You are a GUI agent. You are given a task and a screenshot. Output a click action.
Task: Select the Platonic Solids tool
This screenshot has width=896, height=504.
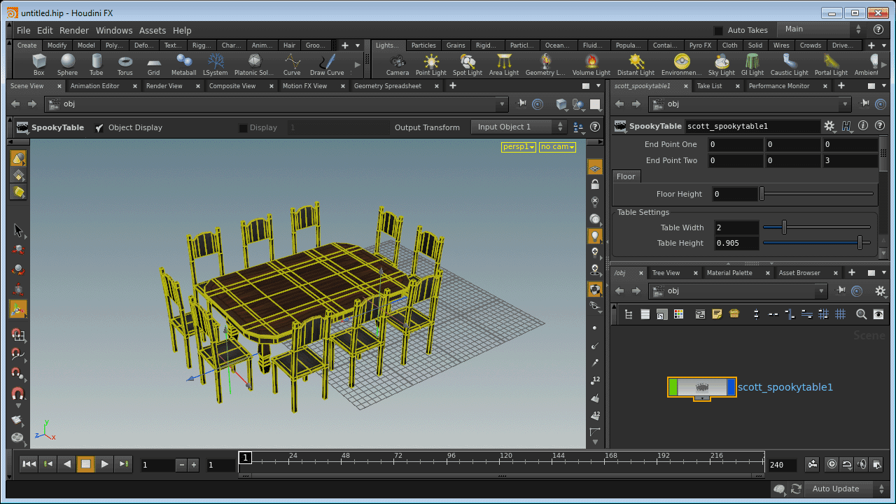tap(254, 64)
